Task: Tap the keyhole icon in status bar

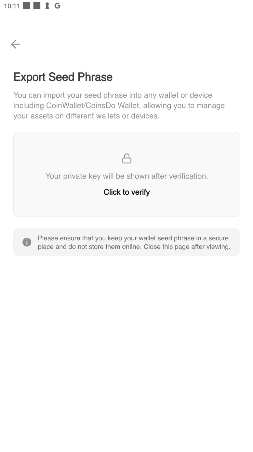Action: 47,6
